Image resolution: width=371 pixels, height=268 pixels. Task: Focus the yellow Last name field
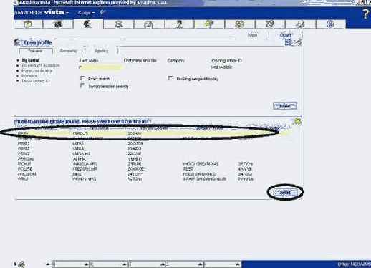pos(101,67)
